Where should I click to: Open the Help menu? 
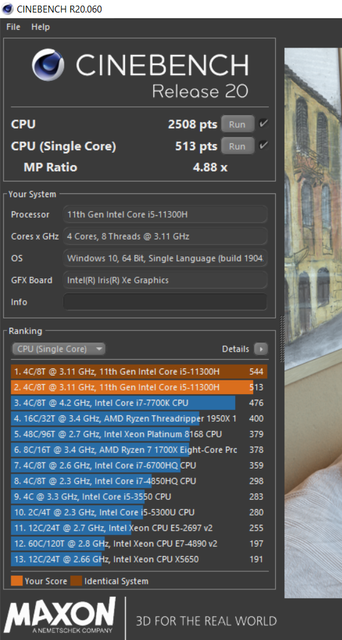41,27
